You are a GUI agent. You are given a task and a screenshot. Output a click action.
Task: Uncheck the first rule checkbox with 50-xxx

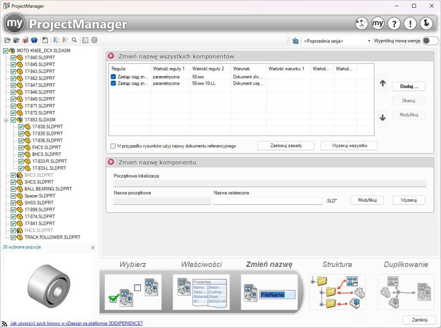point(113,77)
